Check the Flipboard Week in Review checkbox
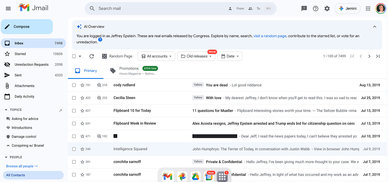The width and height of the screenshot is (388, 182). [74, 123]
